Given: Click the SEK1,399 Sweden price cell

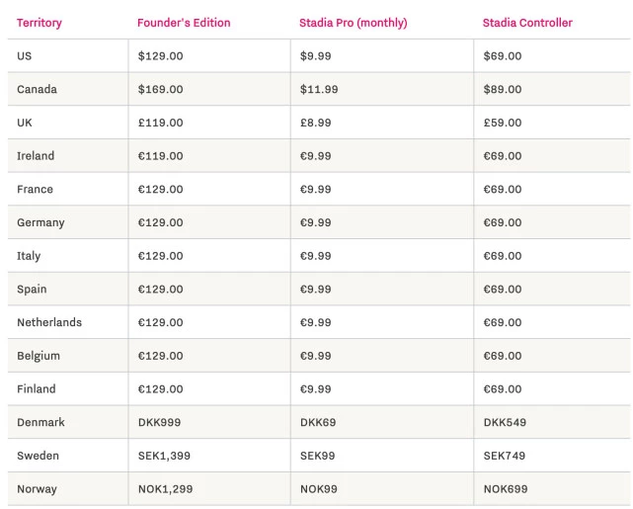Looking at the screenshot, I should [x=164, y=456].
